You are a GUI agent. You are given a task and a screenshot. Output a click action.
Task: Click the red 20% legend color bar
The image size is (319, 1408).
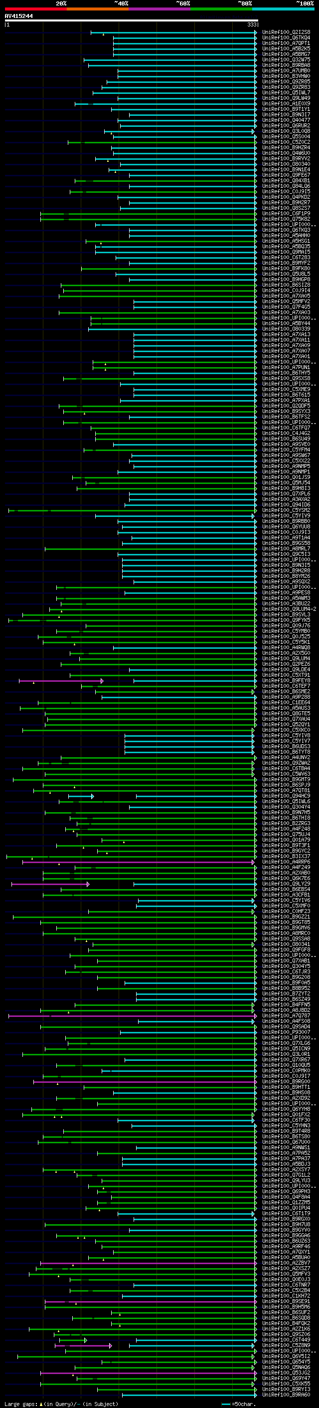[35, 9]
